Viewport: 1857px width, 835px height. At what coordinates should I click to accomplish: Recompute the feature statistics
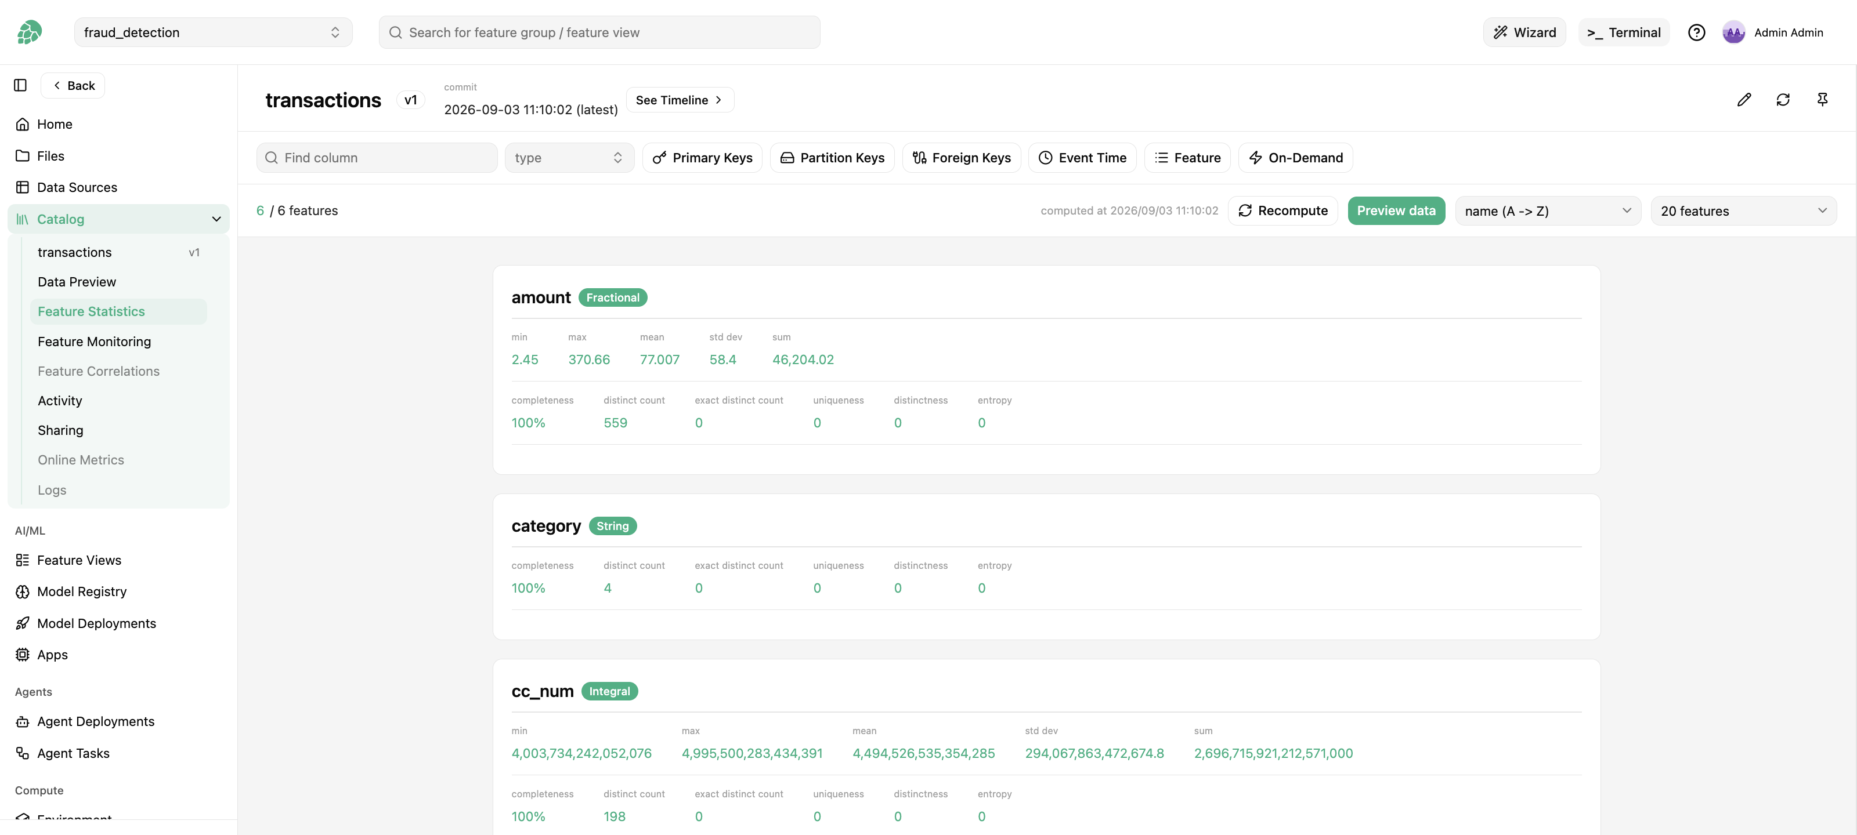click(x=1282, y=211)
